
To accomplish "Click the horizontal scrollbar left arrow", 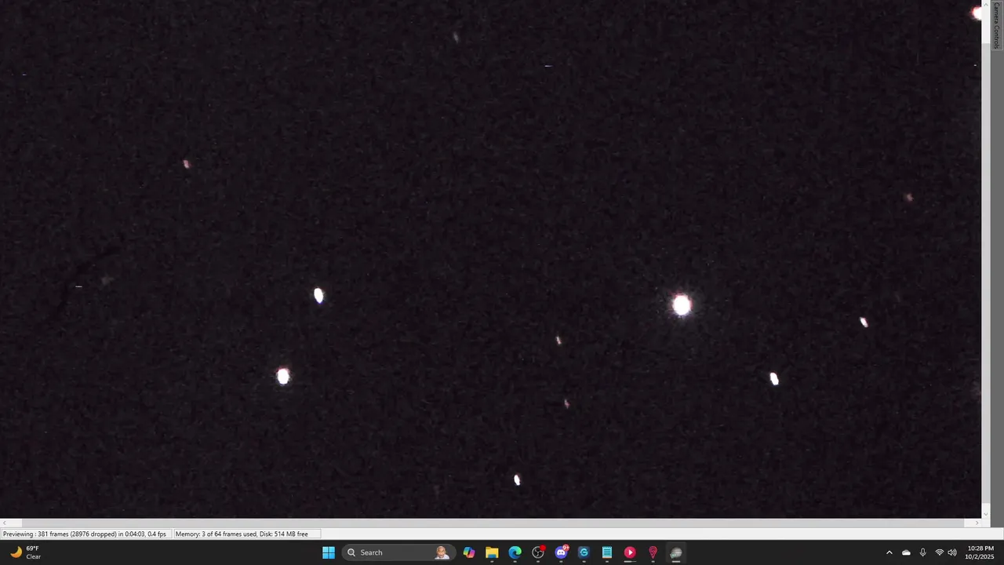I will (x=4, y=523).
